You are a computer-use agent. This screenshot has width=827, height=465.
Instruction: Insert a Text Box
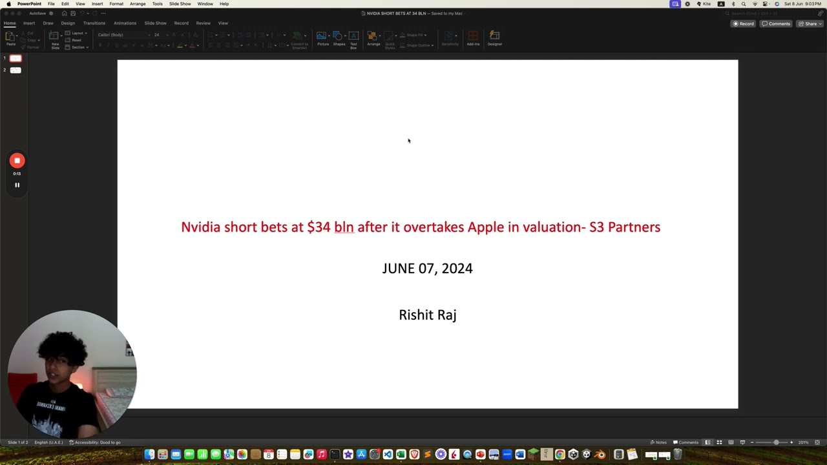tap(353, 40)
